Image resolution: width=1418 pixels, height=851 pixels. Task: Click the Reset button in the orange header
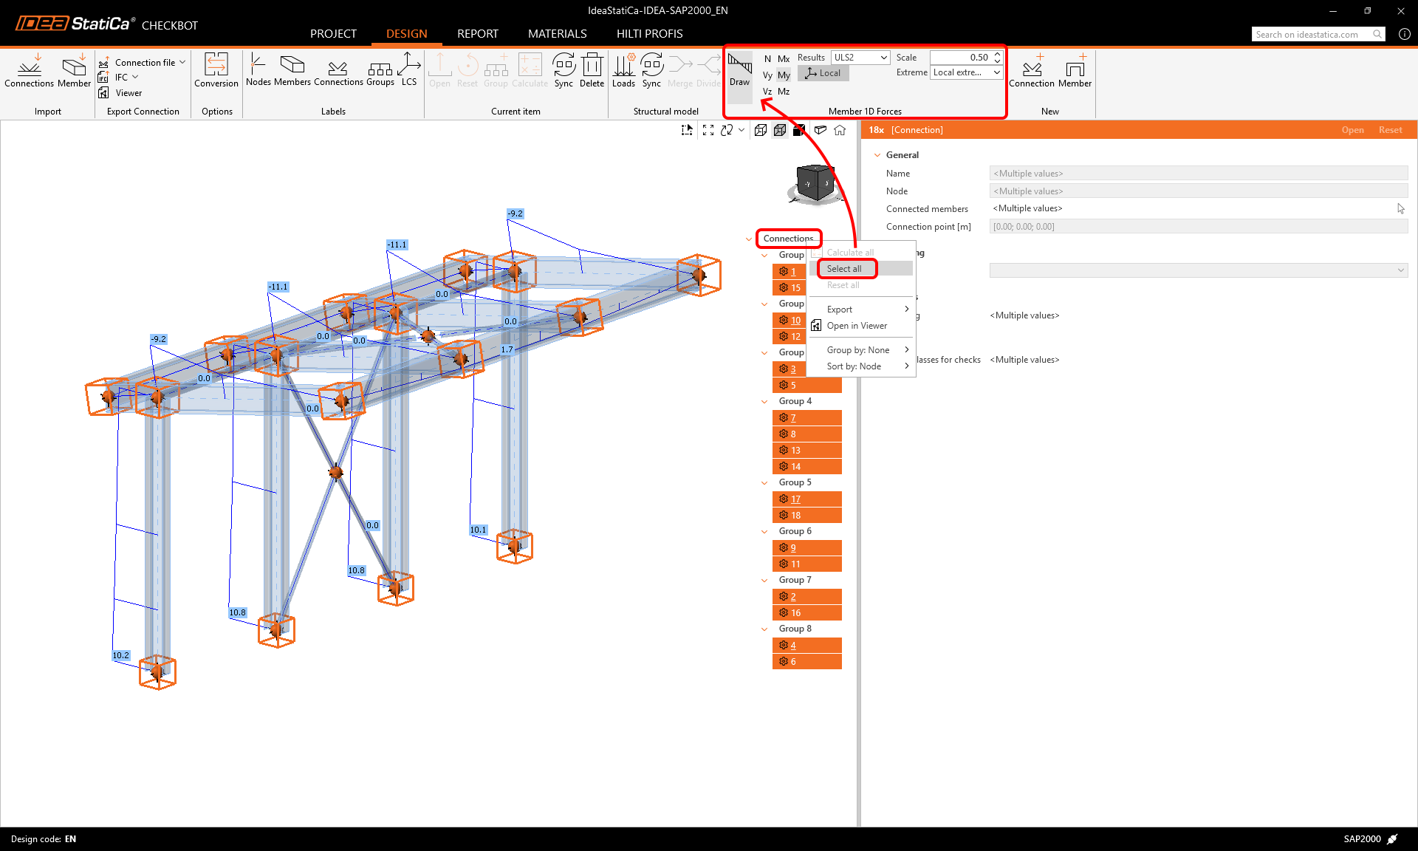1390,130
